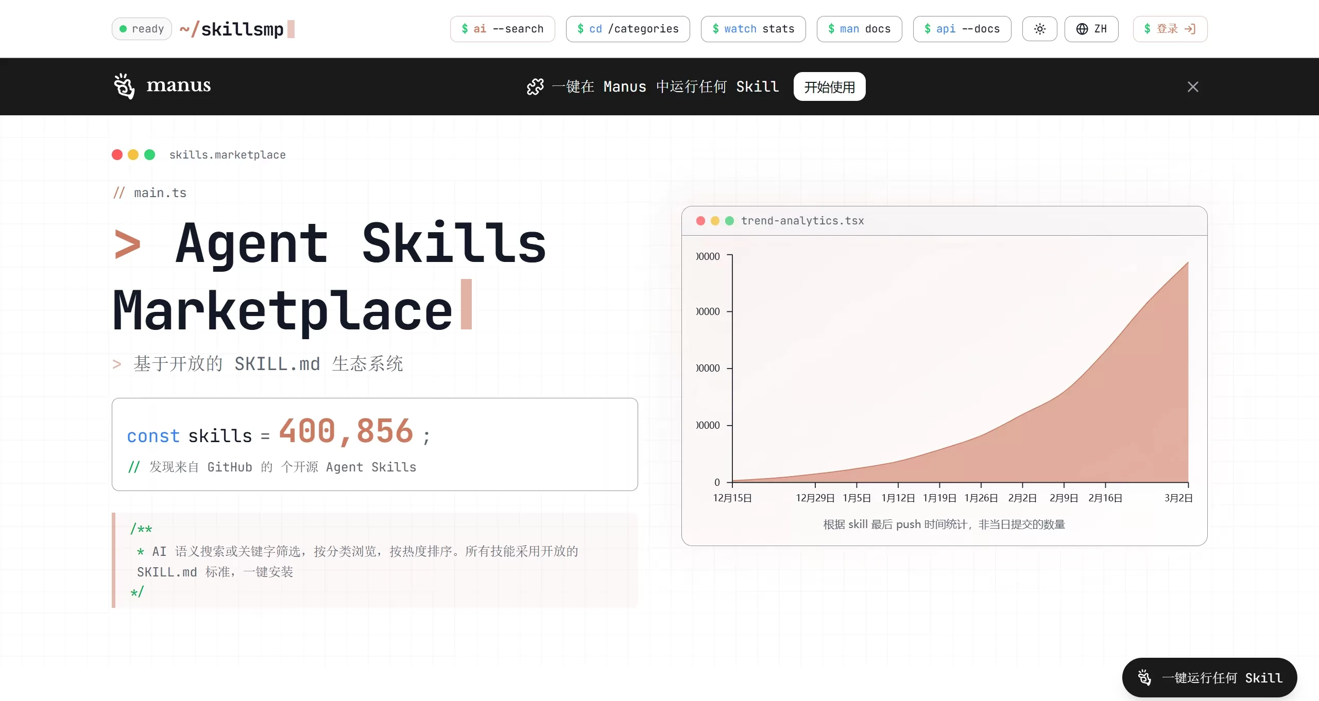Click the login arrow icon beside 登录

[x=1190, y=29]
